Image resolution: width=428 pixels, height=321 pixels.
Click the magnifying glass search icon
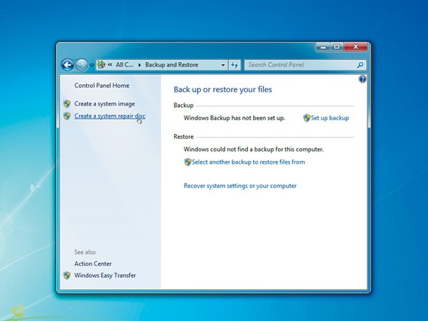360,65
